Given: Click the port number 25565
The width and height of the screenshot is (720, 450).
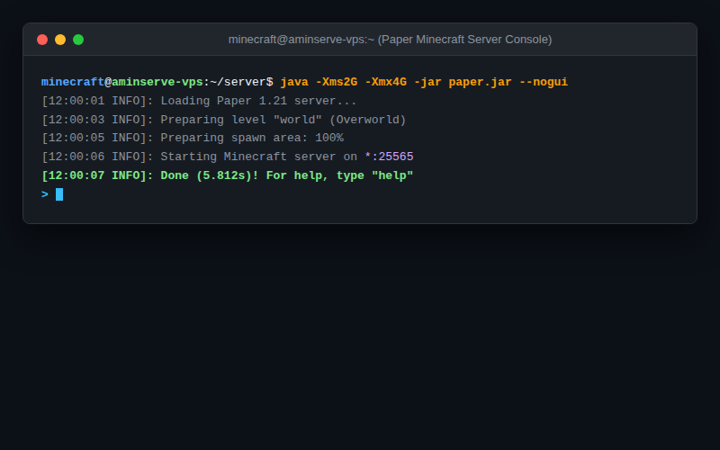Looking at the screenshot, I should (396, 157).
